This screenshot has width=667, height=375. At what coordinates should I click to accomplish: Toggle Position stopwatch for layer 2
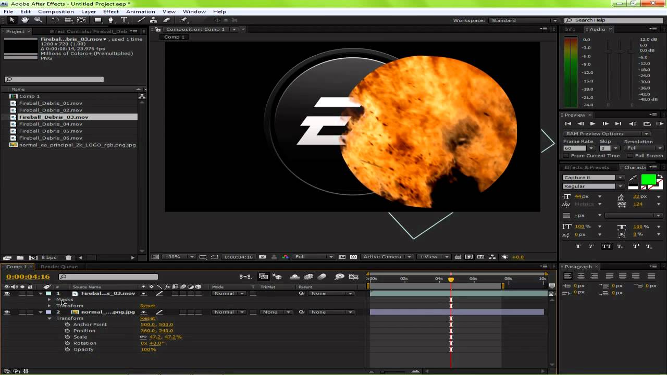(x=67, y=331)
